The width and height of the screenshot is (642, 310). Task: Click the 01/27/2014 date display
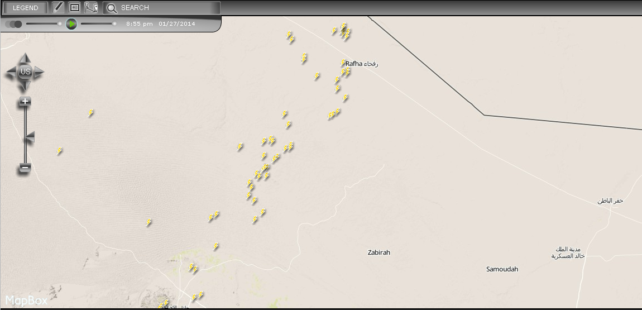click(177, 24)
